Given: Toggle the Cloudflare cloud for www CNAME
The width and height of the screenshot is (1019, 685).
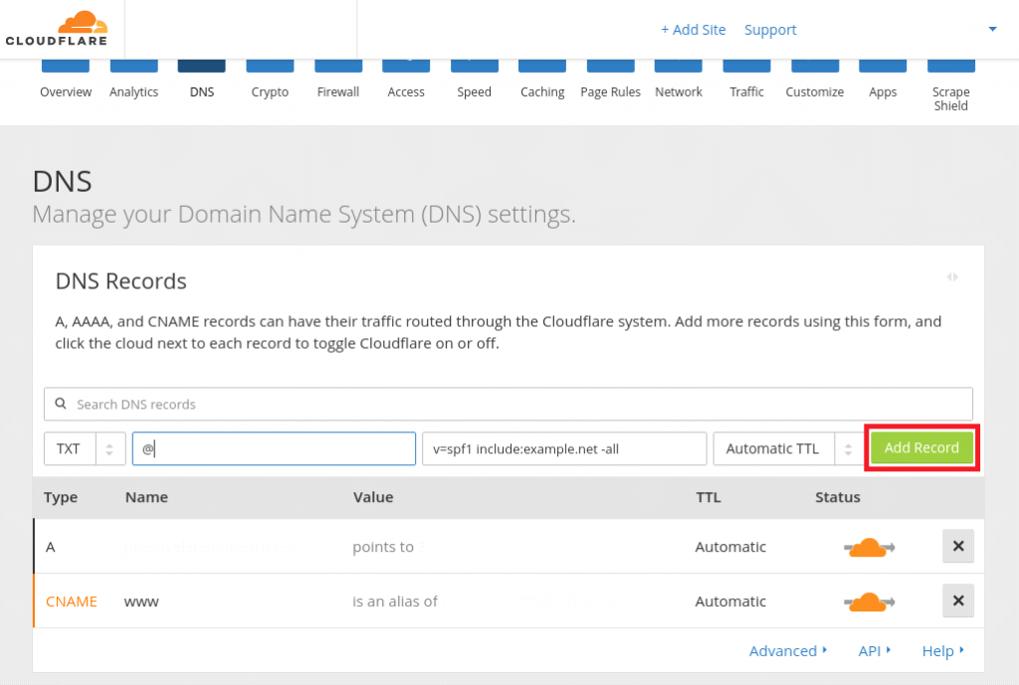Looking at the screenshot, I should 869,601.
